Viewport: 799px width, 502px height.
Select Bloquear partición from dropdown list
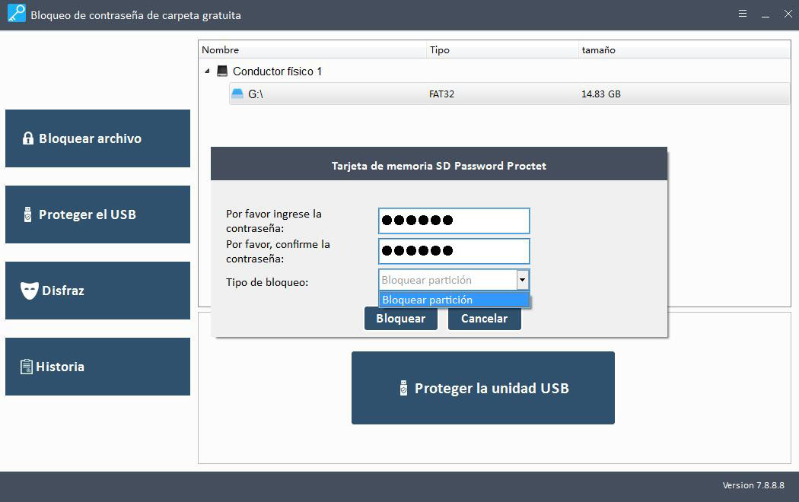454,300
